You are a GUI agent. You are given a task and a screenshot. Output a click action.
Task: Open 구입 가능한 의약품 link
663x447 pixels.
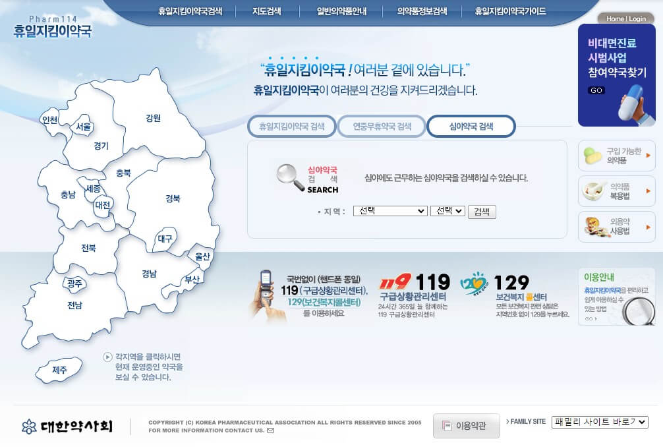coord(616,156)
